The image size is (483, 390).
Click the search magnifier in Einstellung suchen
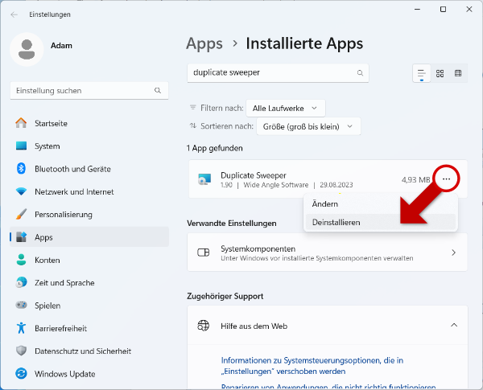[x=158, y=91]
